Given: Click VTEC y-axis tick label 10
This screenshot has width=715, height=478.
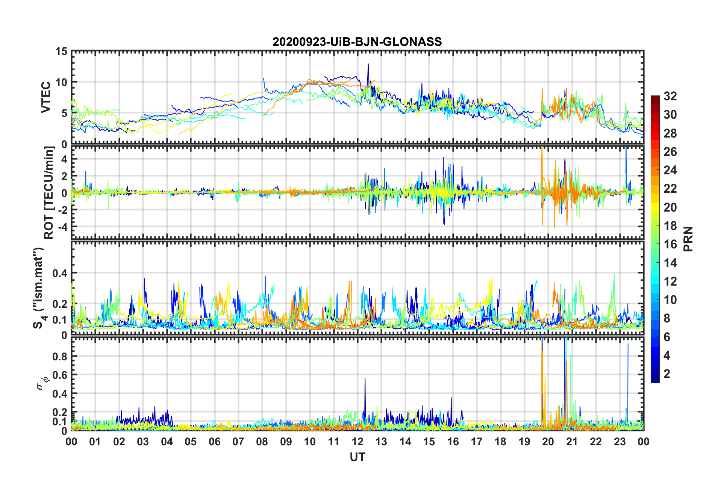Looking at the screenshot, I should tap(62, 82).
